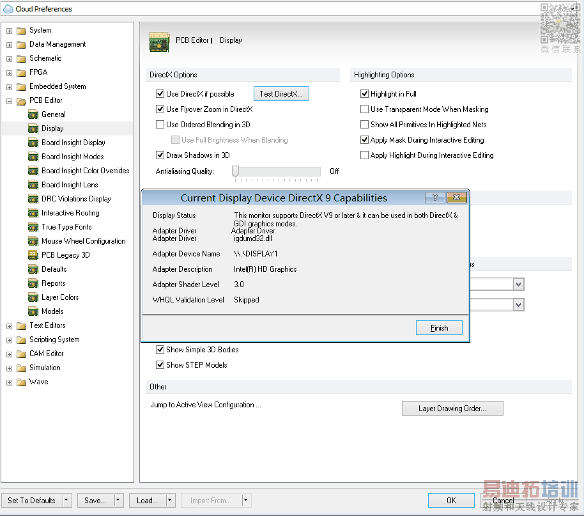Click the Mouse Wheel Configuration icon

(33, 241)
